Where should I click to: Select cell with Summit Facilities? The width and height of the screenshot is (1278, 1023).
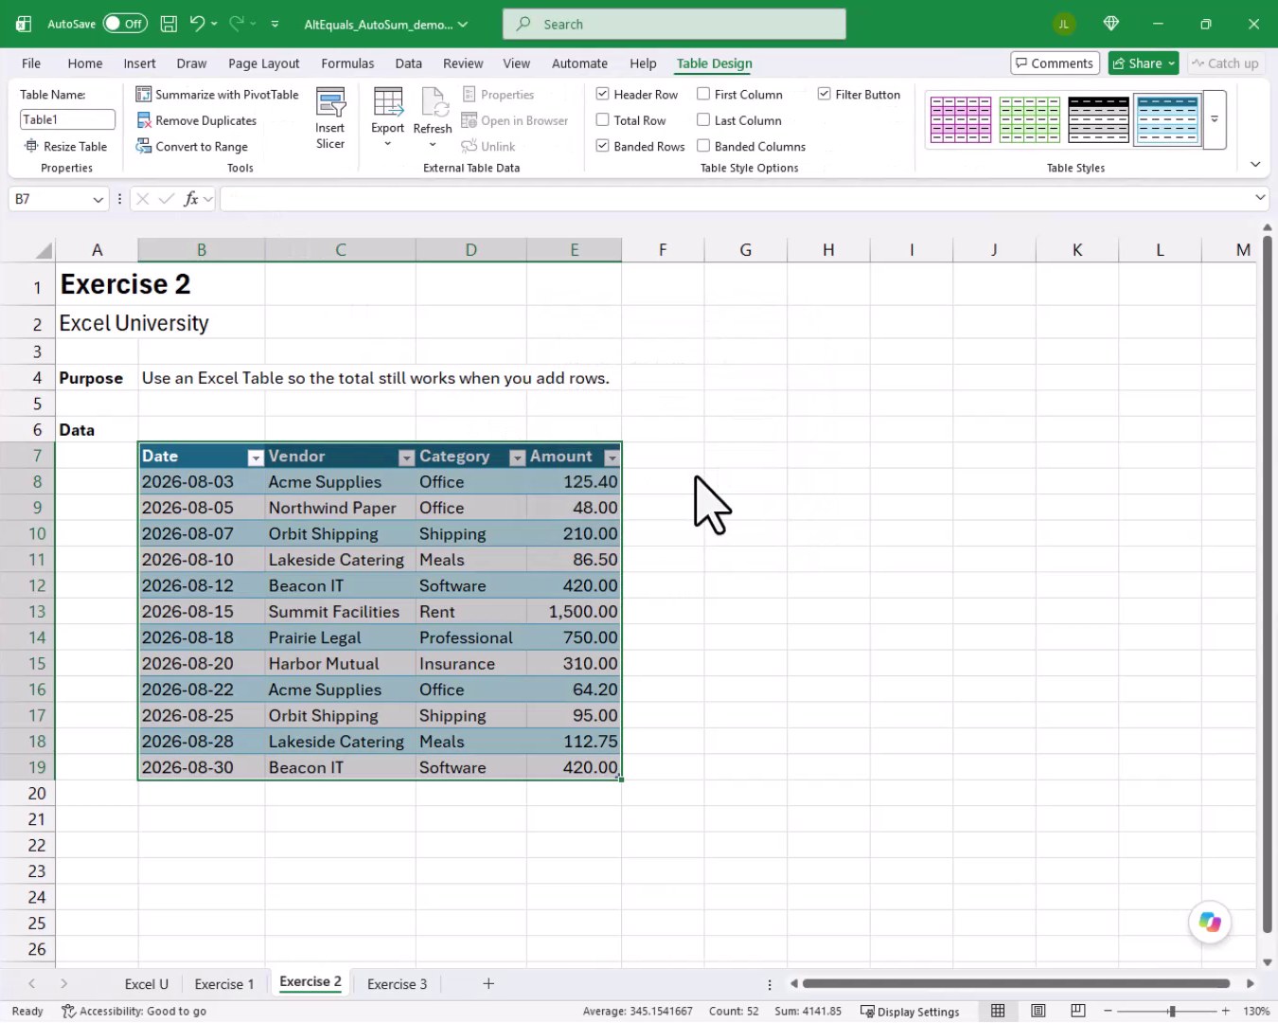pyautogui.click(x=340, y=612)
